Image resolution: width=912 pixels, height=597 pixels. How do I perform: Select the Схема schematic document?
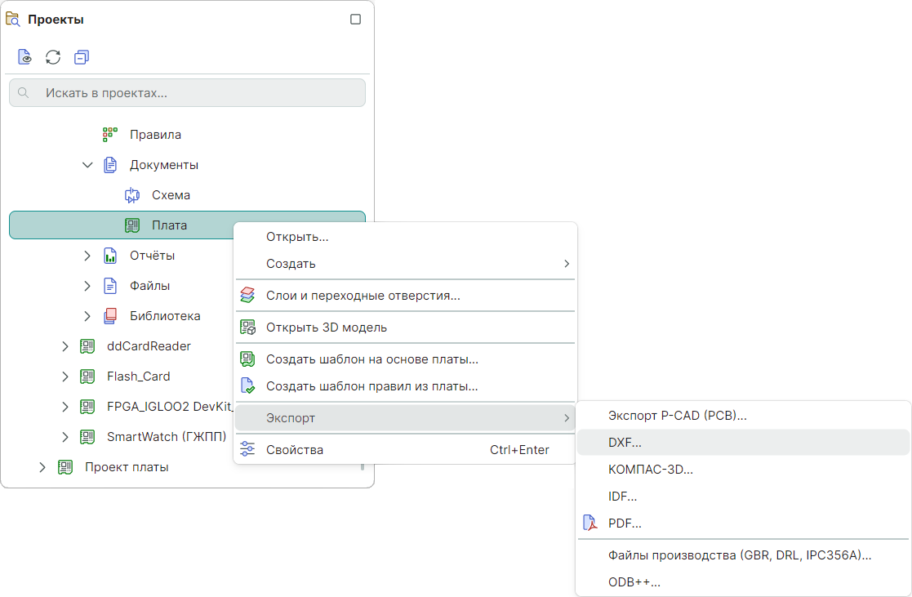click(x=171, y=195)
